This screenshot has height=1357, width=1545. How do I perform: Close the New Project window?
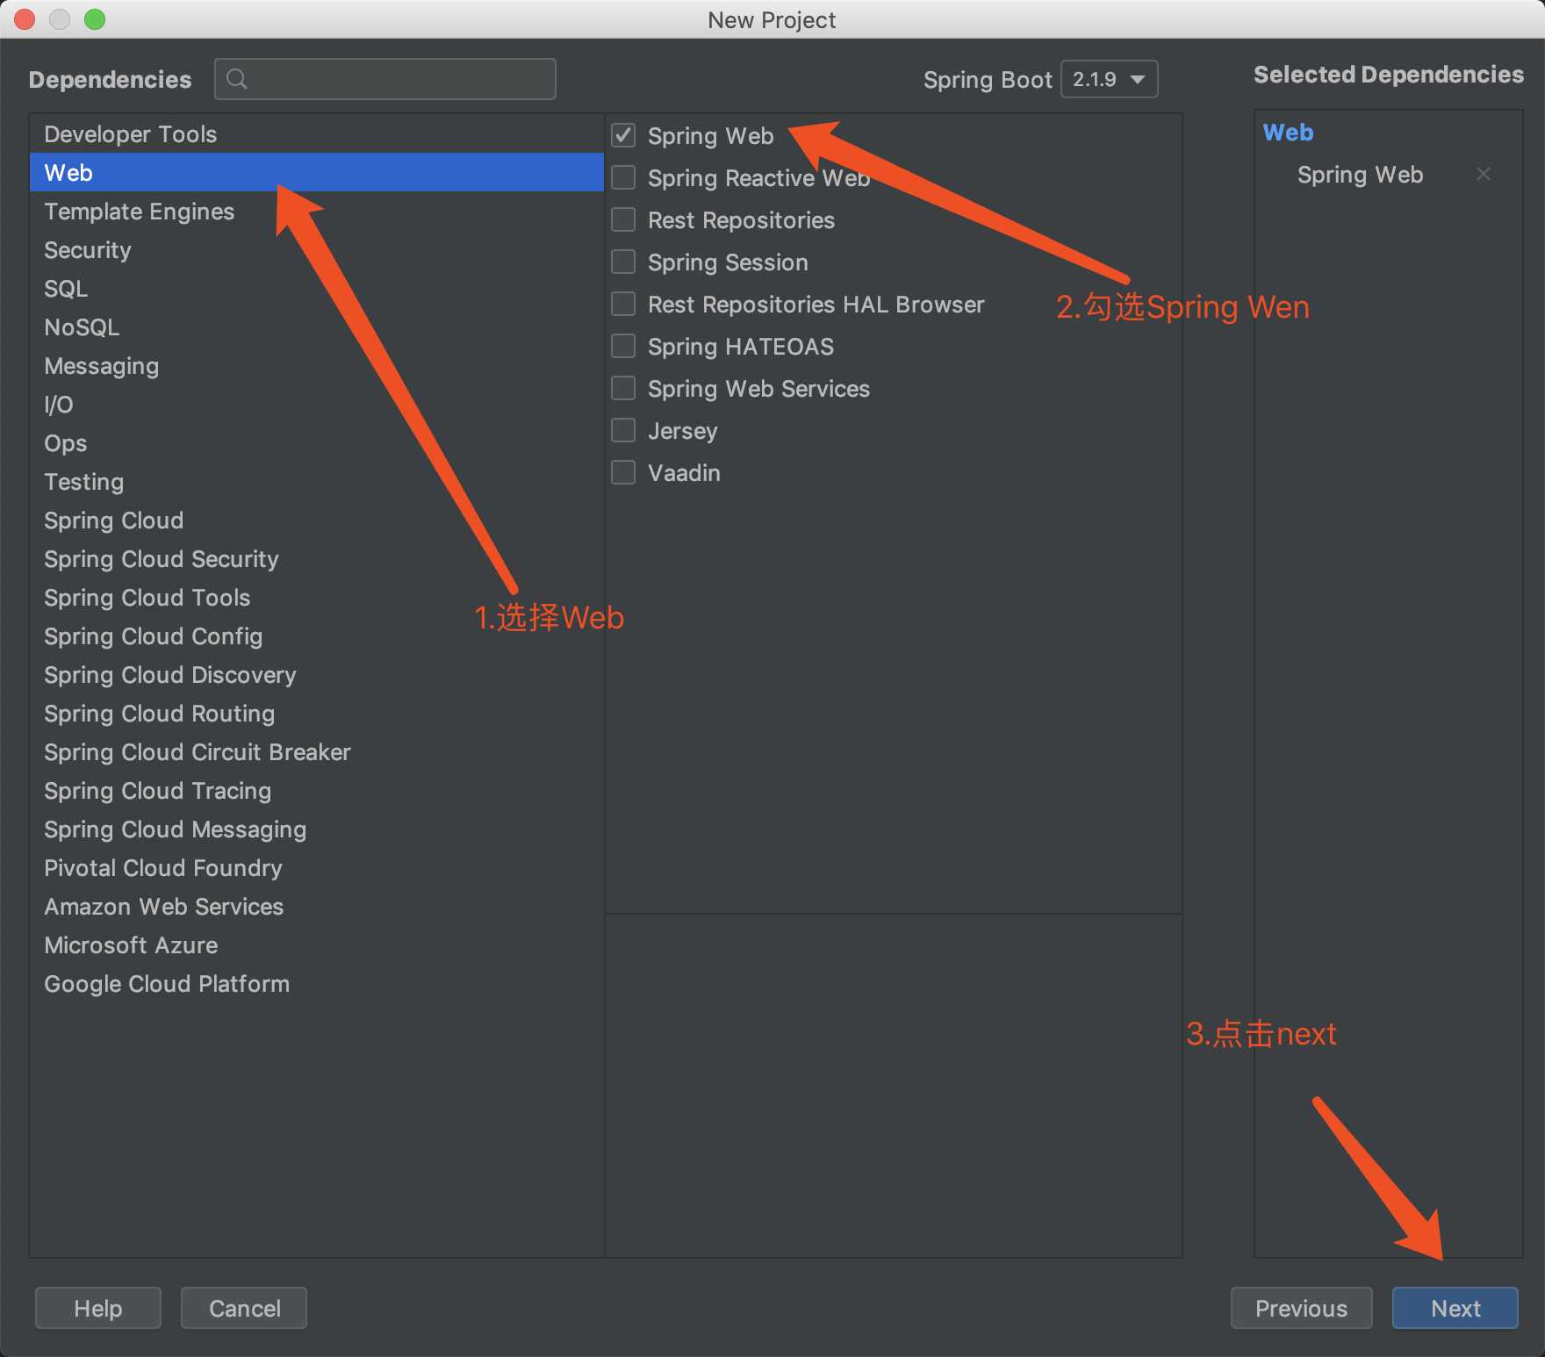coord(25,19)
